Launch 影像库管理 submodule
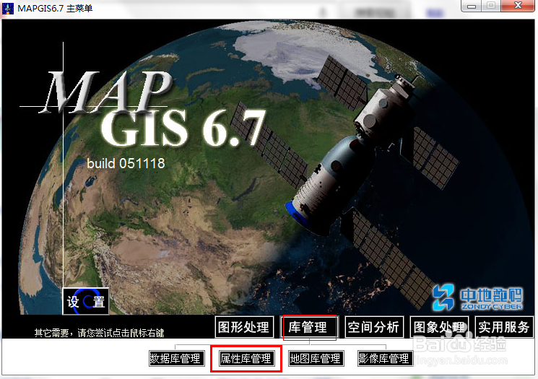The width and height of the screenshot is (538, 379). tap(385, 358)
